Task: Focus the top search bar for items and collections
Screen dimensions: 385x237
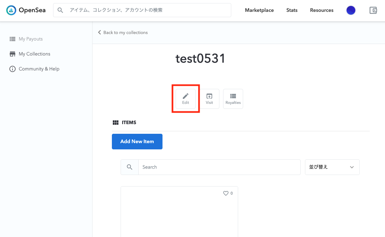Action: (142, 10)
